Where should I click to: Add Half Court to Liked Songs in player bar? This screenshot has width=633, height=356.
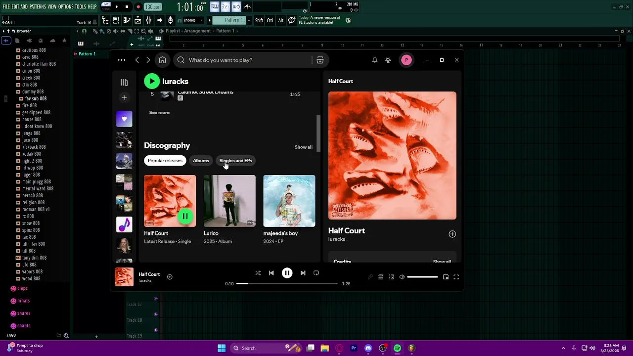tap(170, 277)
